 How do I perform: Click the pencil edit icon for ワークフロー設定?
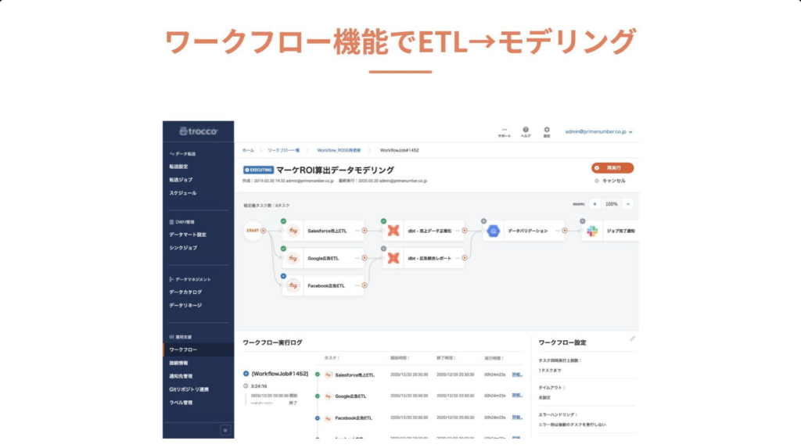[x=633, y=339]
